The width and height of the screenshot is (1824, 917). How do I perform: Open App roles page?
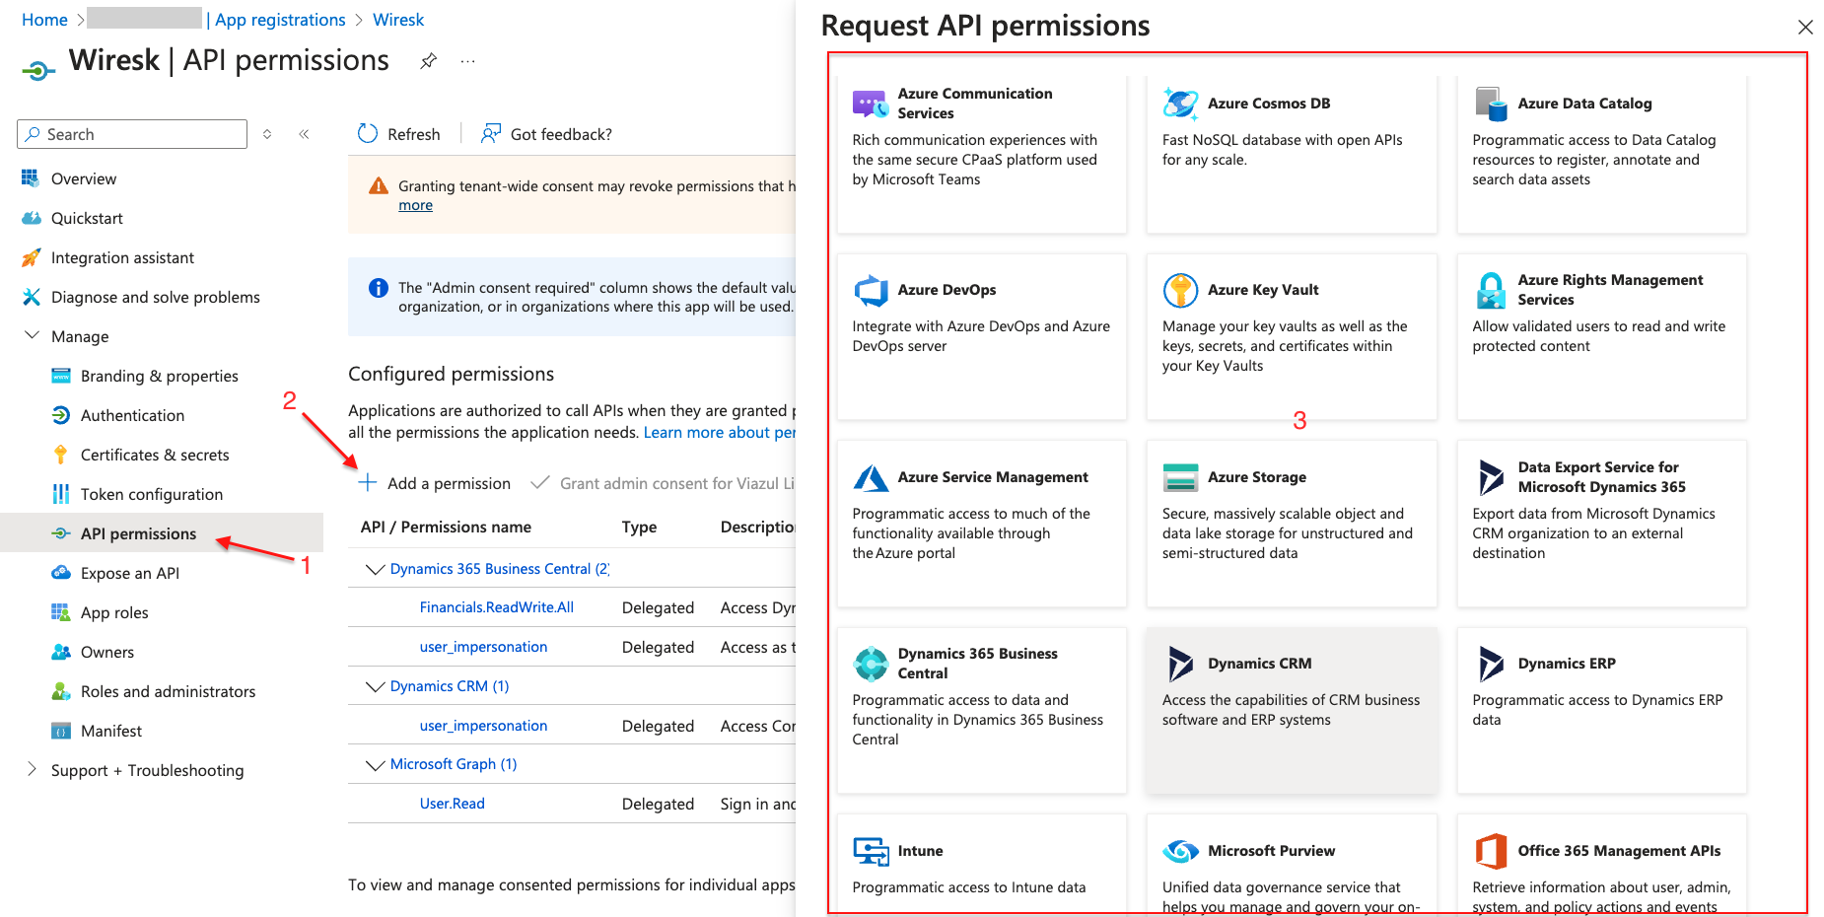click(x=114, y=612)
